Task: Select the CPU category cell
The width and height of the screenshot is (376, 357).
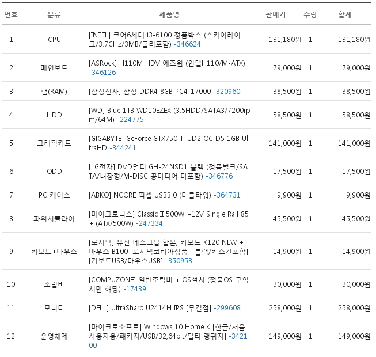Action: (55, 39)
